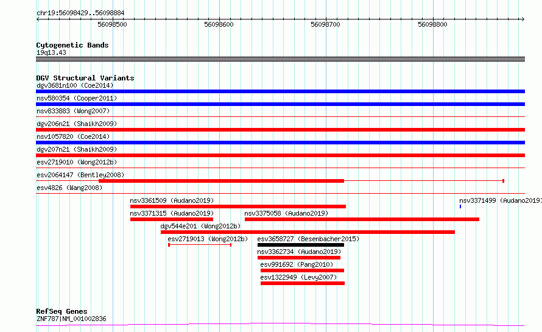This screenshot has height=332, width=542.
Task: Click the RefSeq Genes track title
Action: 62,311
